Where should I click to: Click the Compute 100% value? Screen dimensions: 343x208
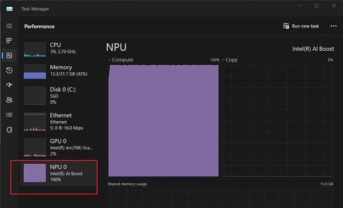pyautogui.click(x=215, y=60)
